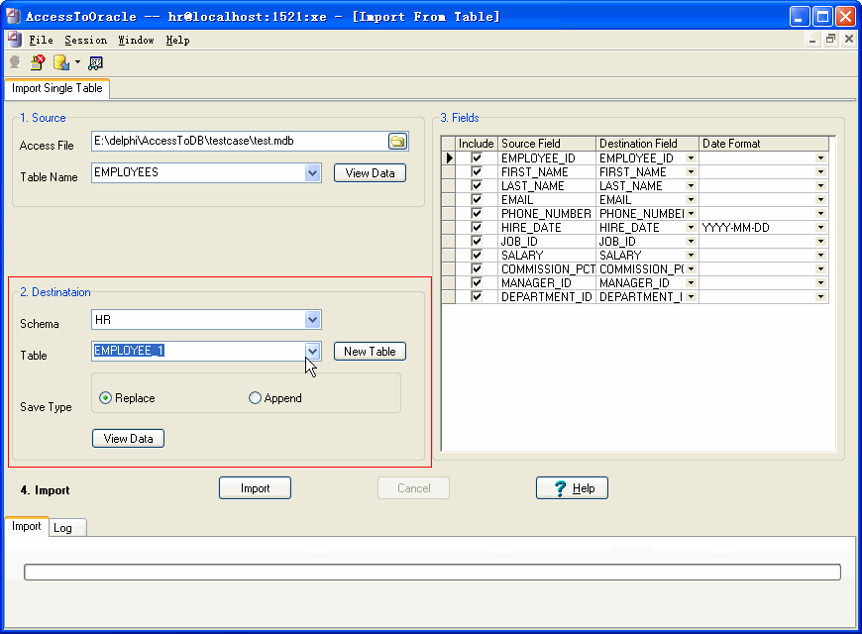Click the Help button with question mark
Image resolution: width=862 pixels, height=634 pixels.
573,488
